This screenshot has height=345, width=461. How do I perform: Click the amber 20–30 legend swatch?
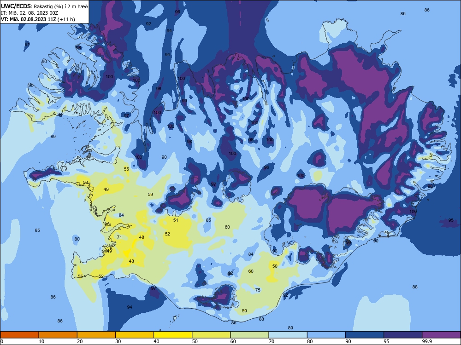pyautogui.click(x=96, y=335)
